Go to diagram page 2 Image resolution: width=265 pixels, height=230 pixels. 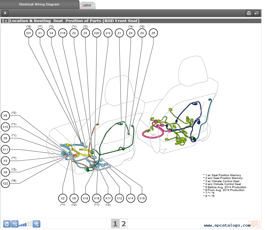tap(123, 224)
